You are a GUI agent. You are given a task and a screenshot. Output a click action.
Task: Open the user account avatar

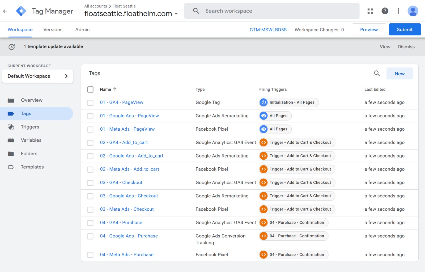tap(413, 11)
